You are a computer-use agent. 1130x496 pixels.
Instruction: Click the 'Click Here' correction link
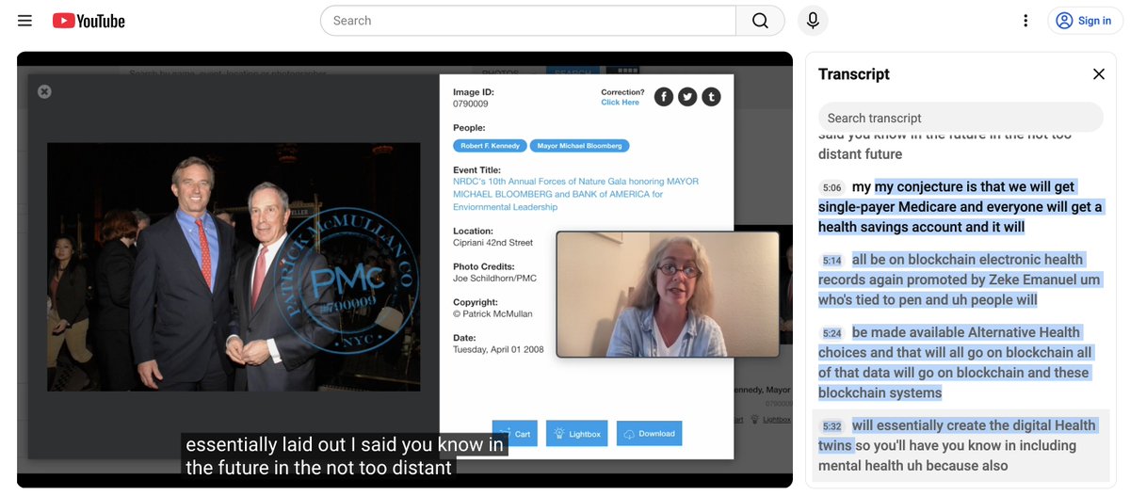[620, 103]
